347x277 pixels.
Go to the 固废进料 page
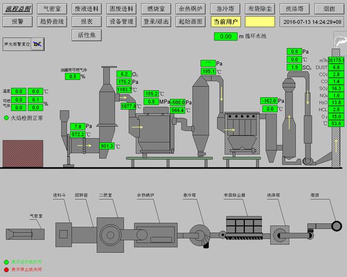[x=121, y=9]
